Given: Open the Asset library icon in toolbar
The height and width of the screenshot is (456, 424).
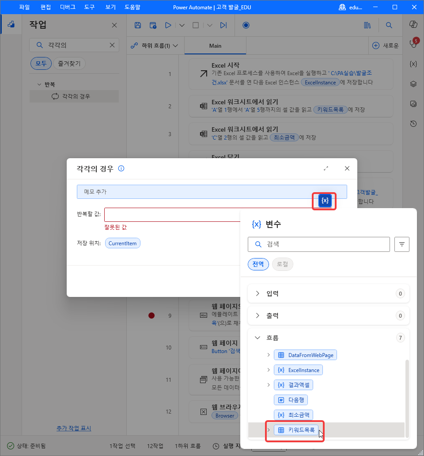Looking at the screenshot, I should [367, 25].
